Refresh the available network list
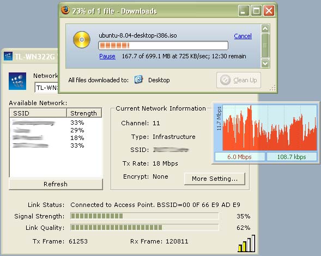Screen dimensions: 321x256 [x=56, y=184]
